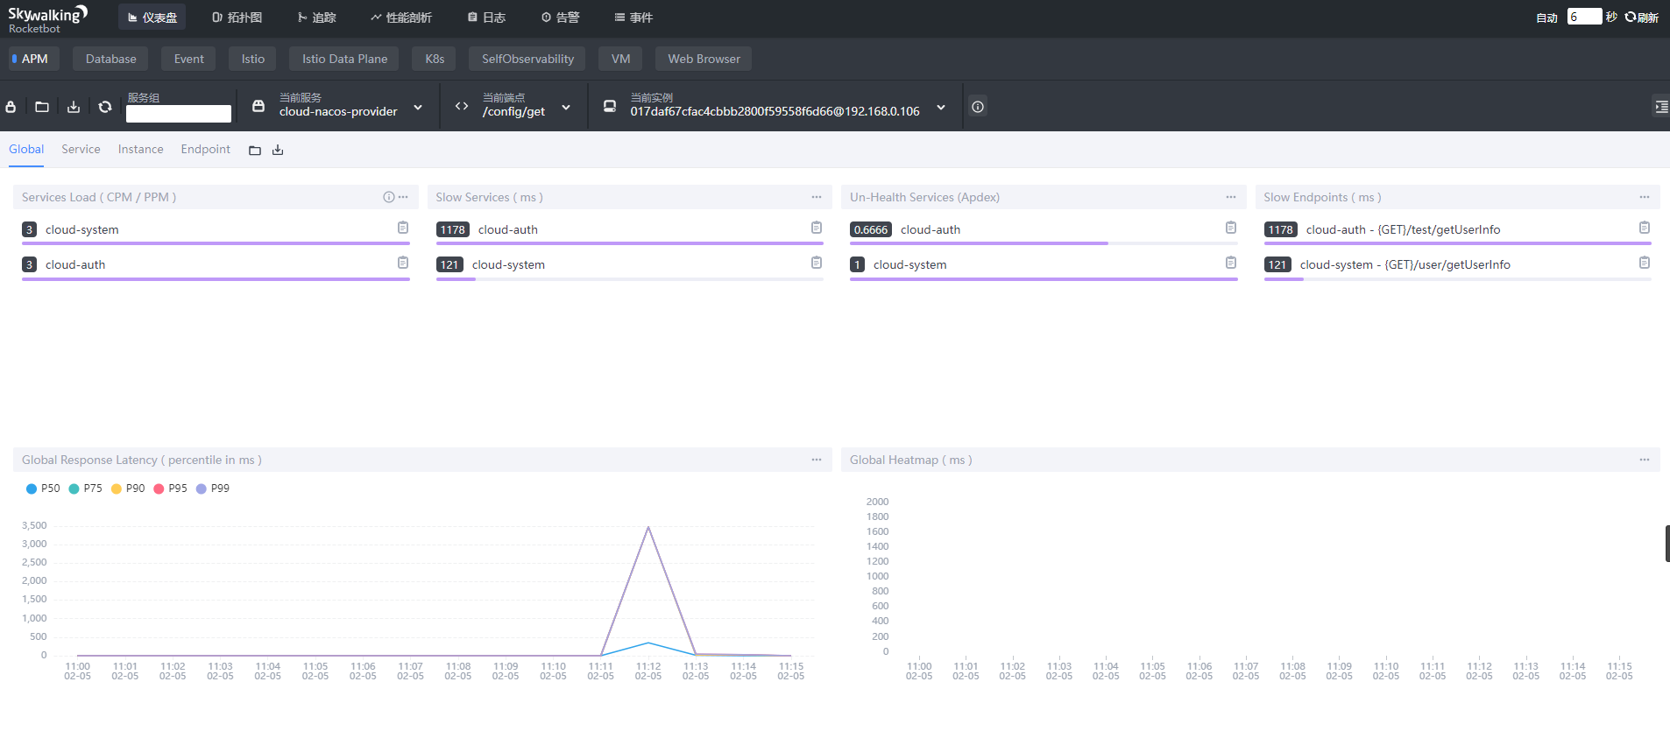This screenshot has width=1670, height=745.
Task: Focus the service group input field
Action: tap(179, 114)
